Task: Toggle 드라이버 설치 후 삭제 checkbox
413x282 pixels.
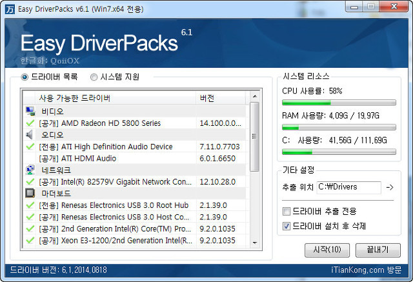Action: point(287,226)
